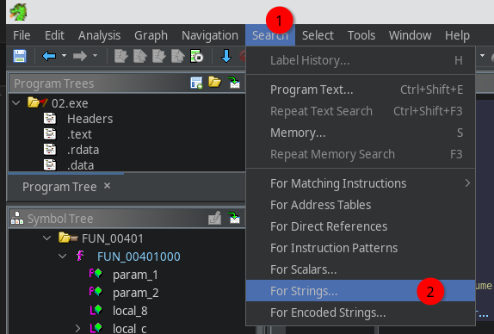Choose Program Text... from Search menu
This screenshot has width=494, height=334.
point(361,90)
